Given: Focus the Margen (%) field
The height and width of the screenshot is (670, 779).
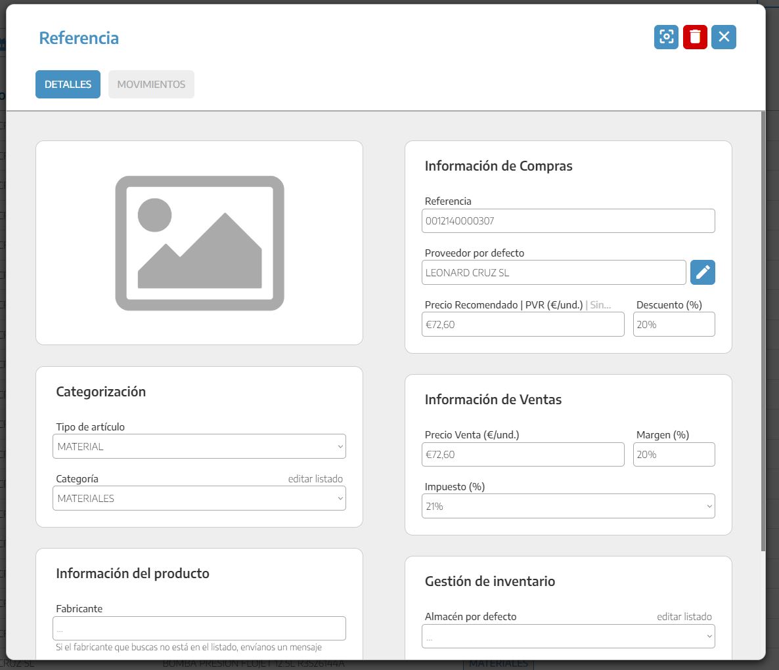Looking at the screenshot, I should tap(673, 455).
